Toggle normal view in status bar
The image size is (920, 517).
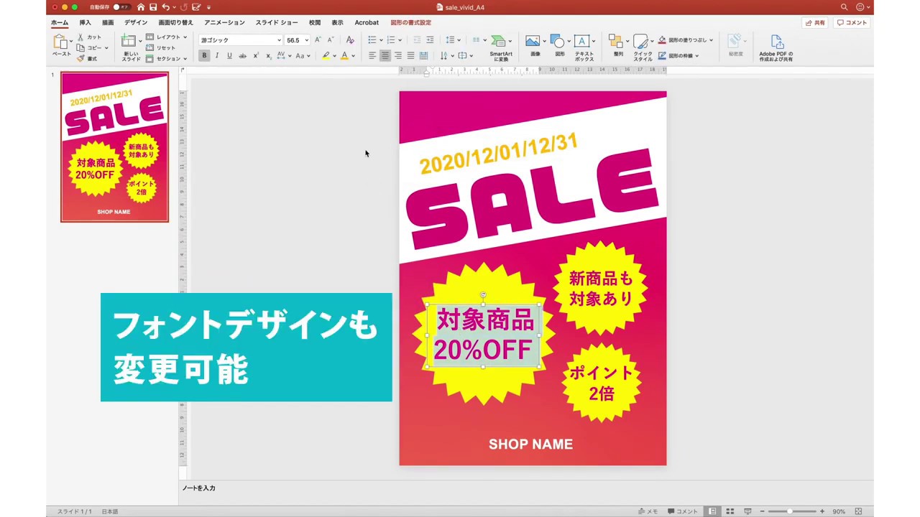pyautogui.click(x=712, y=511)
